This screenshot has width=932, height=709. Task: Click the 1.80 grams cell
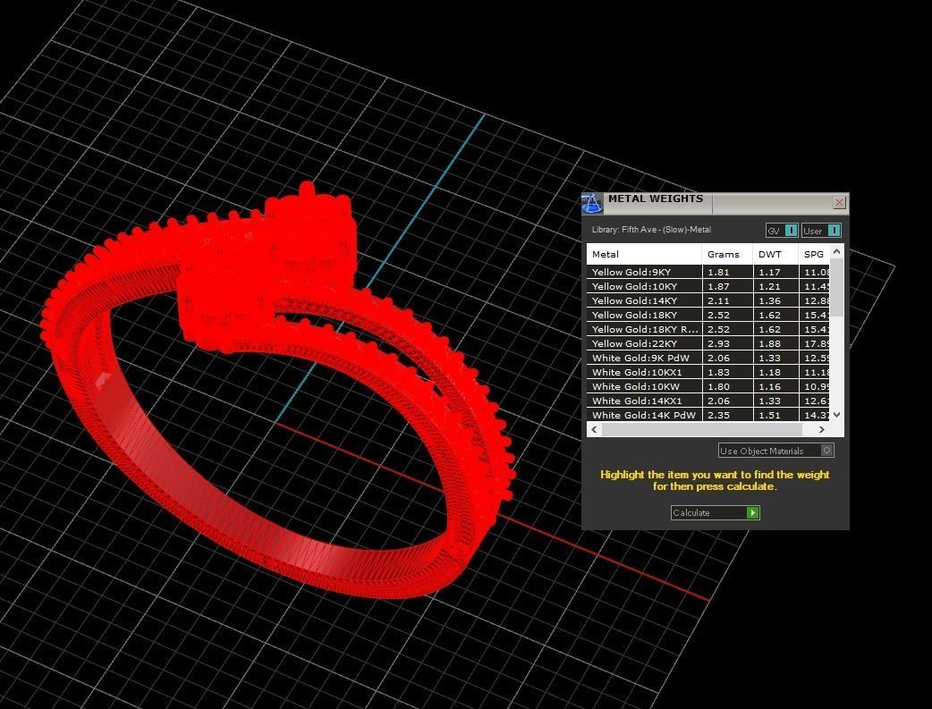coord(727,386)
